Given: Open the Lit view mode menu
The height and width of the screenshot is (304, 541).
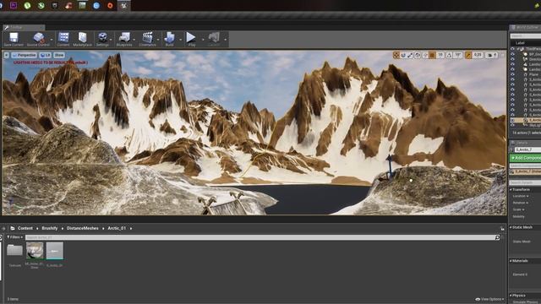Looking at the screenshot, I should 45,55.
